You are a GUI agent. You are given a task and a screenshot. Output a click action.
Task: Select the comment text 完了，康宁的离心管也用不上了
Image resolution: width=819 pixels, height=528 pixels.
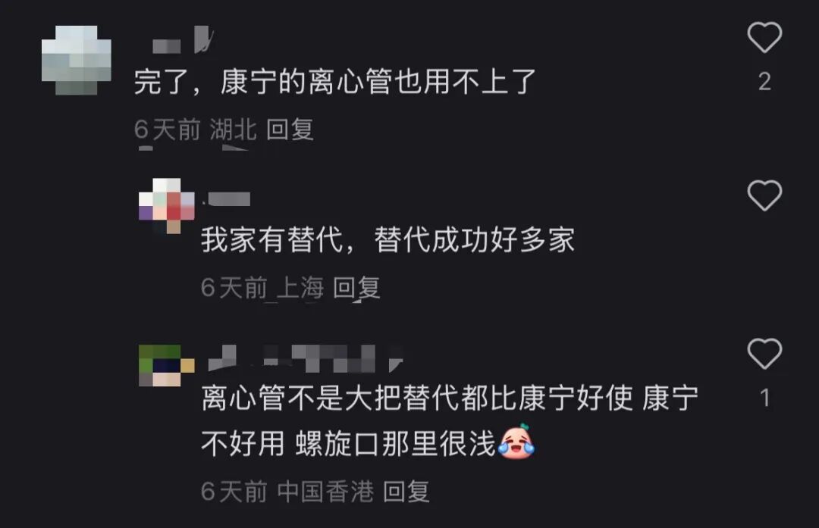click(x=335, y=82)
